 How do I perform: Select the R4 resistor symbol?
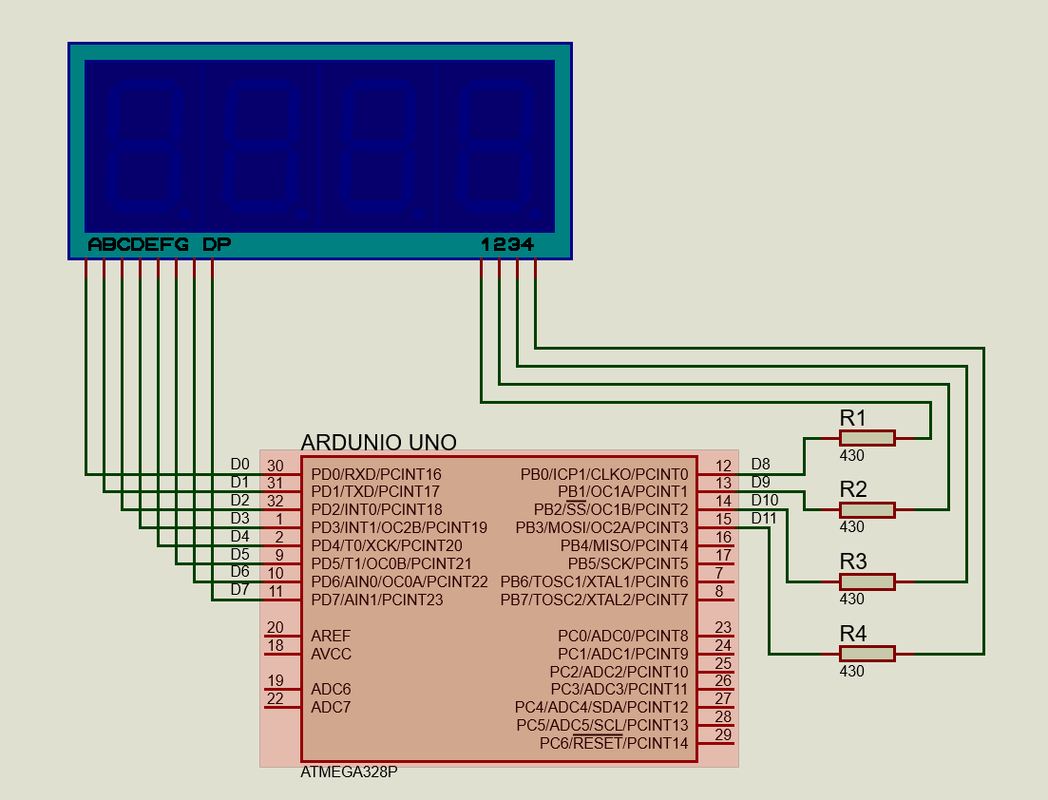pos(866,653)
